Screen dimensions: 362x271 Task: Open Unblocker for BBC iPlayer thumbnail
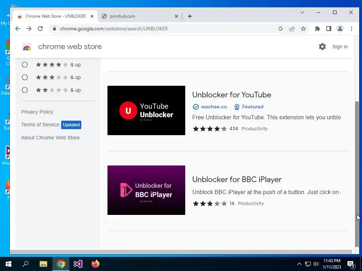click(x=146, y=190)
